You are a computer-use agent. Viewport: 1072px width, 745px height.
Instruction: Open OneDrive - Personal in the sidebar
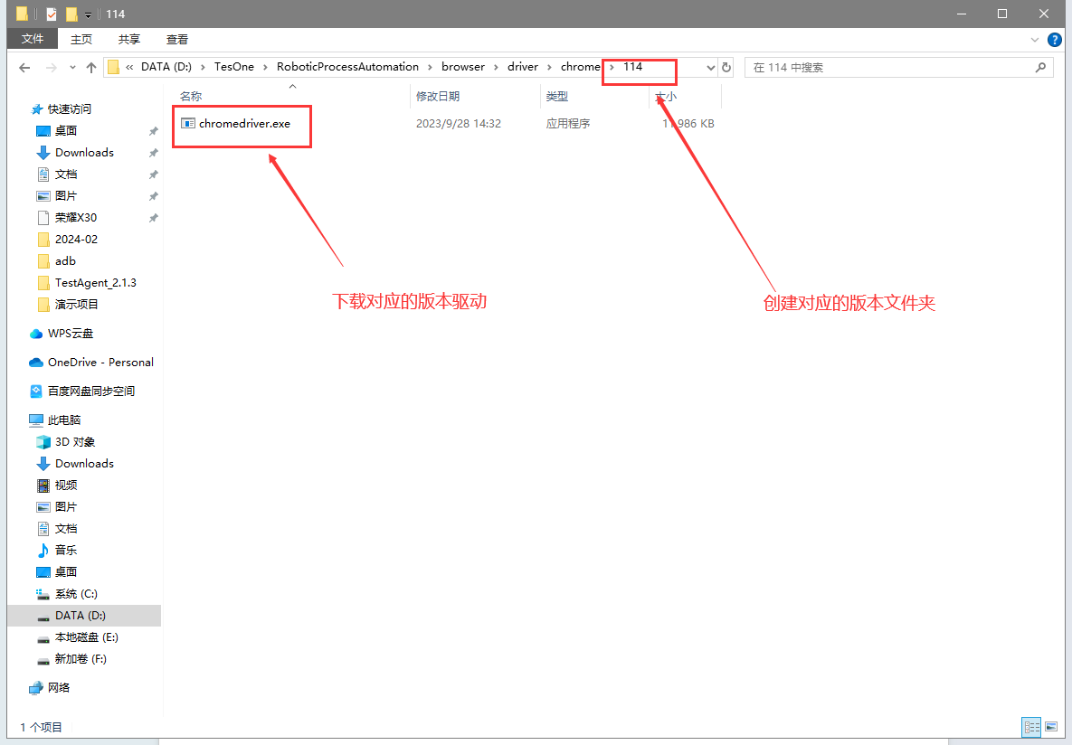click(x=100, y=363)
